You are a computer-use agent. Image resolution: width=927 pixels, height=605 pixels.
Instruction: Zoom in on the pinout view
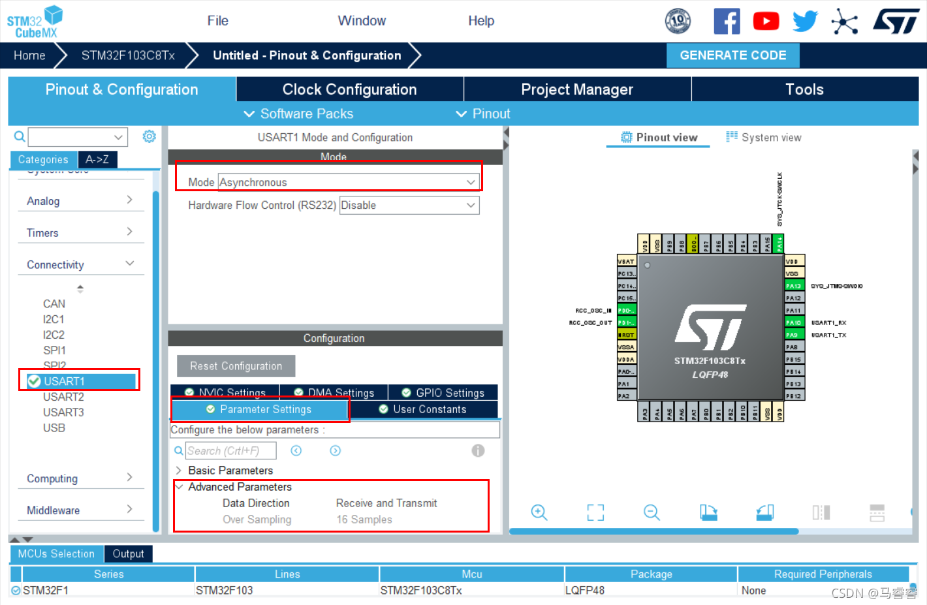[539, 512]
